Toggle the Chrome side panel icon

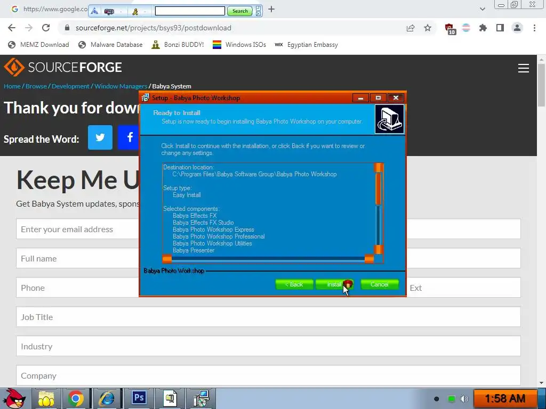point(500,28)
